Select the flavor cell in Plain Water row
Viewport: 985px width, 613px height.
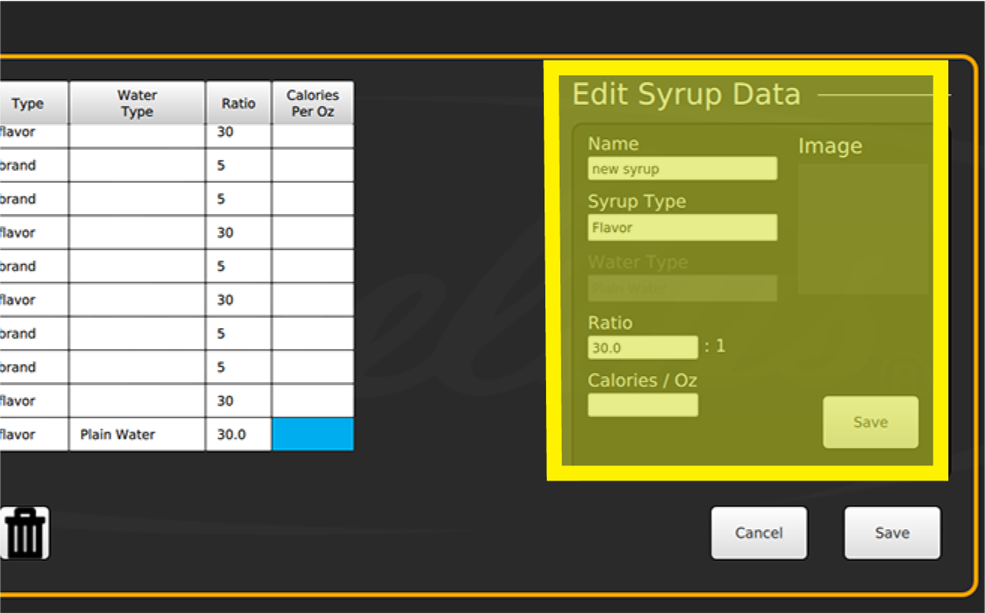click(x=34, y=434)
